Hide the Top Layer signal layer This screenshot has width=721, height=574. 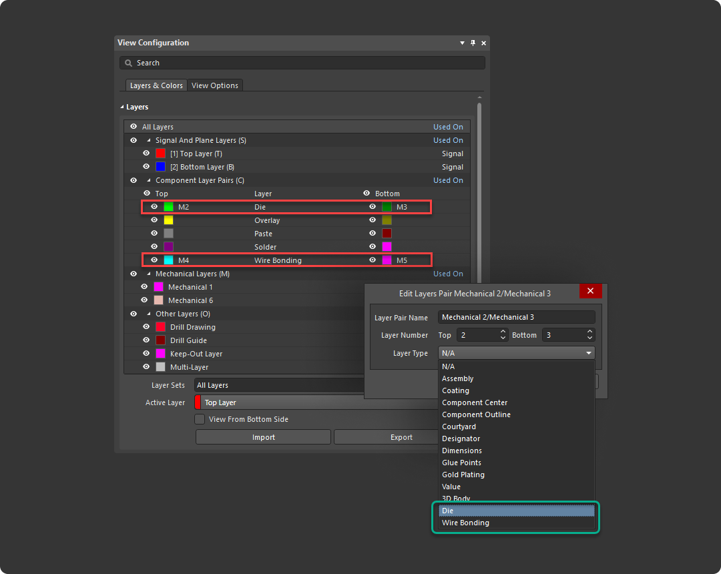point(146,154)
